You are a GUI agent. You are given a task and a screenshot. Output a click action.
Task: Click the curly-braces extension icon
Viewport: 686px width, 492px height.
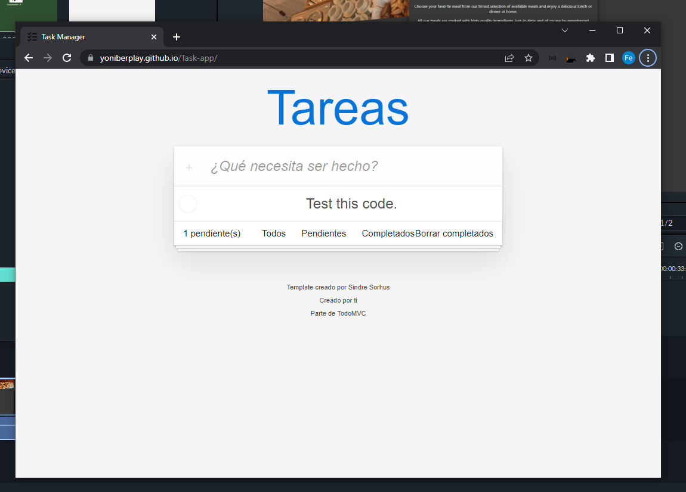point(552,58)
